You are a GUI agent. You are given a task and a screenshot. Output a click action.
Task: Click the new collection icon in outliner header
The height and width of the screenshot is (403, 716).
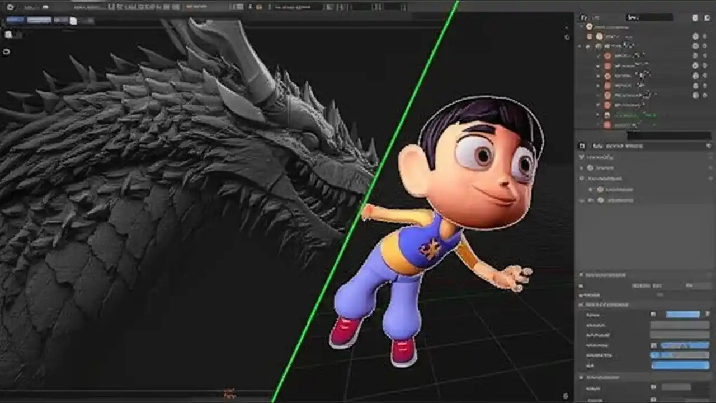click(695, 17)
